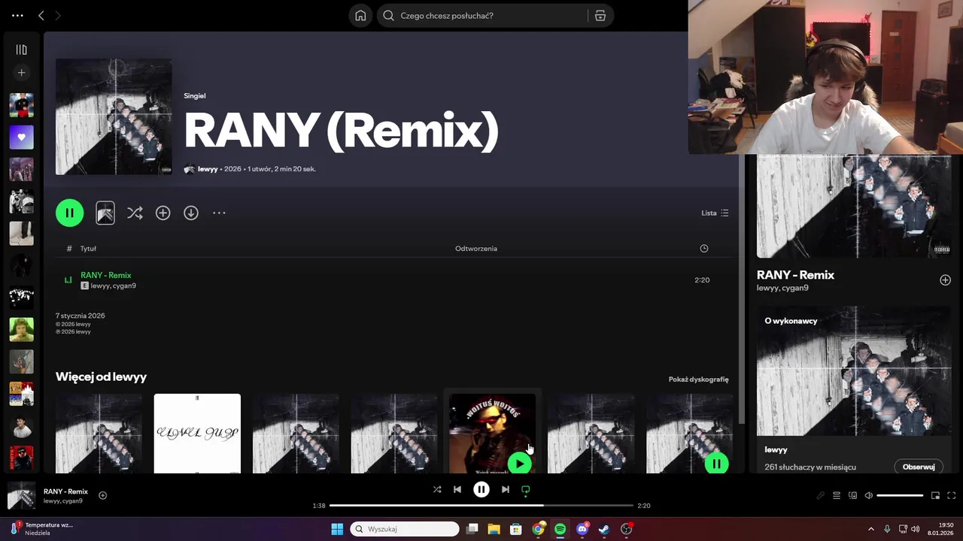The height and width of the screenshot is (541, 963).
Task: Open cygan9 artist link in track row
Action: (x=123, y=286)
